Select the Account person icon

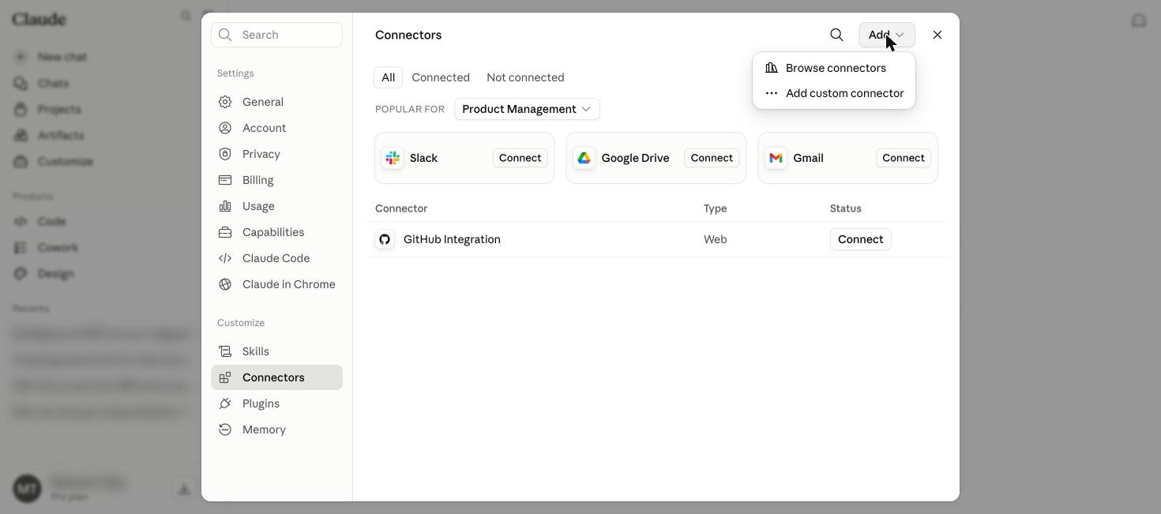click(225, 128)
